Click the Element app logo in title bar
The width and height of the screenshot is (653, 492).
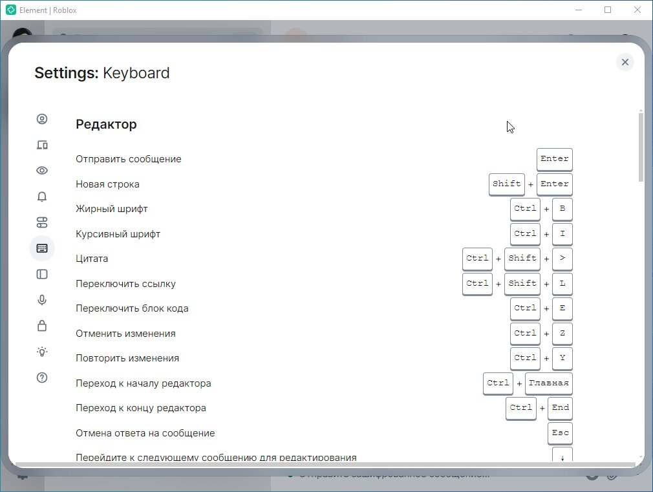pyautogui.click(x=11, y=10)
